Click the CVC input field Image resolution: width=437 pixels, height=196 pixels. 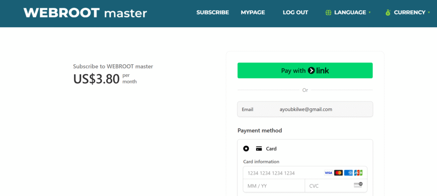click(x=336, y=186)
